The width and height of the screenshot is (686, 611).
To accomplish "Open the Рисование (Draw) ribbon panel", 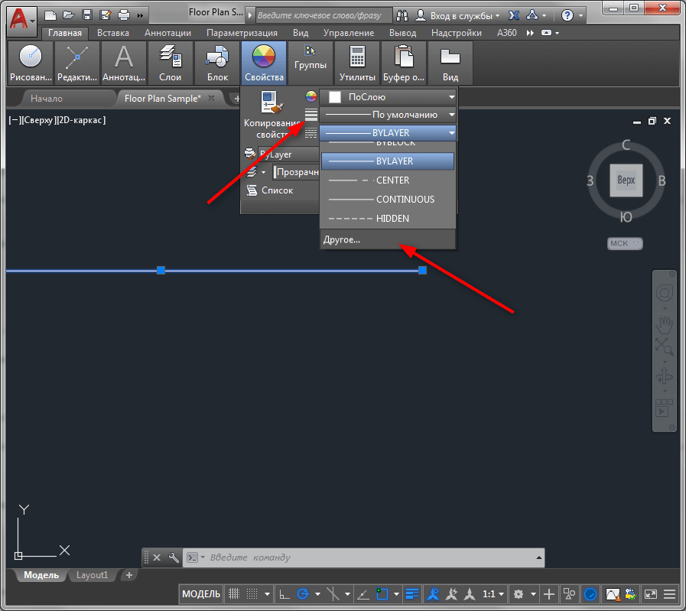I will (x=31, y=63).
